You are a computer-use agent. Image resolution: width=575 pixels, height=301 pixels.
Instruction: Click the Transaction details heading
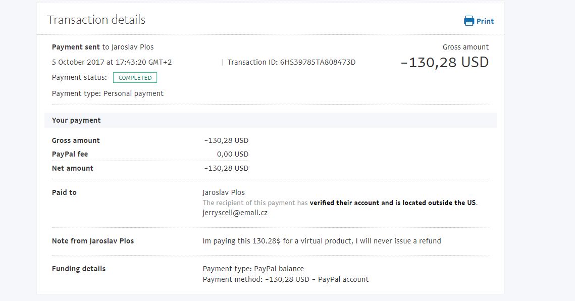pyautogui.click(x=96, y=20)
